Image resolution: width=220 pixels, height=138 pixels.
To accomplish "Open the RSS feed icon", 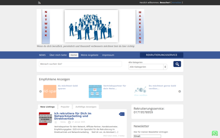I will click(40, 3).
